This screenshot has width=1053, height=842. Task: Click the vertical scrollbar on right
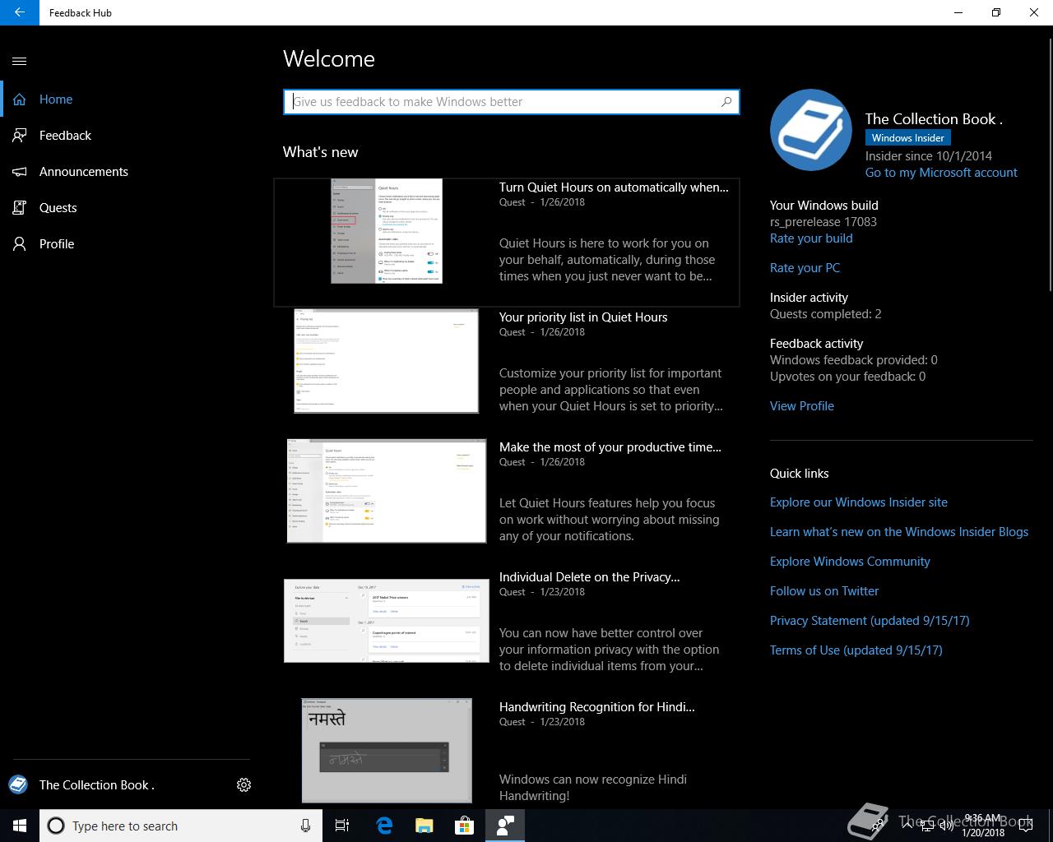click(1050, 164)
